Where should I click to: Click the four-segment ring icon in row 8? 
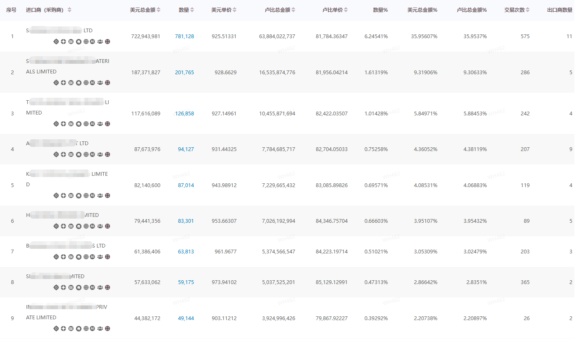(x=63, y=287)
